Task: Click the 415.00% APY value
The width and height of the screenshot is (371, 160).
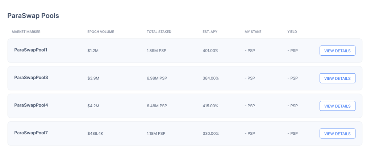Action: 210,106
